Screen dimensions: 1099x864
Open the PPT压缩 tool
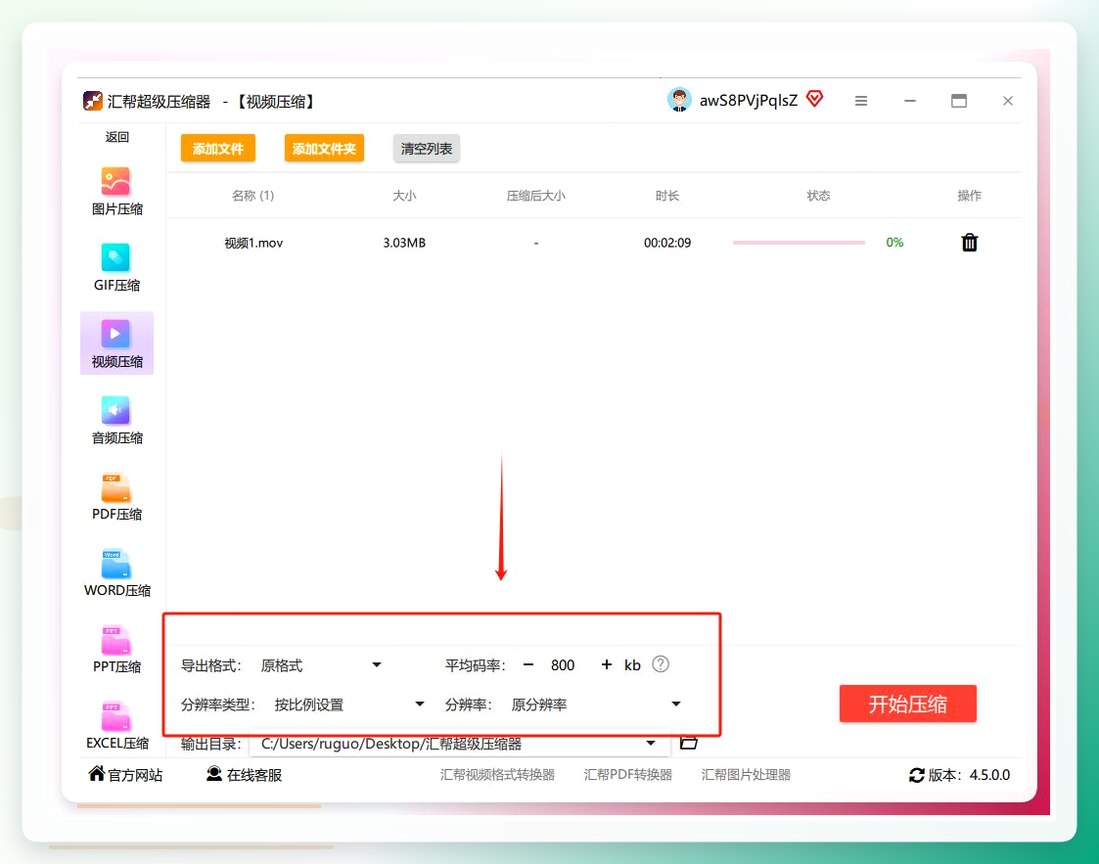116,650
